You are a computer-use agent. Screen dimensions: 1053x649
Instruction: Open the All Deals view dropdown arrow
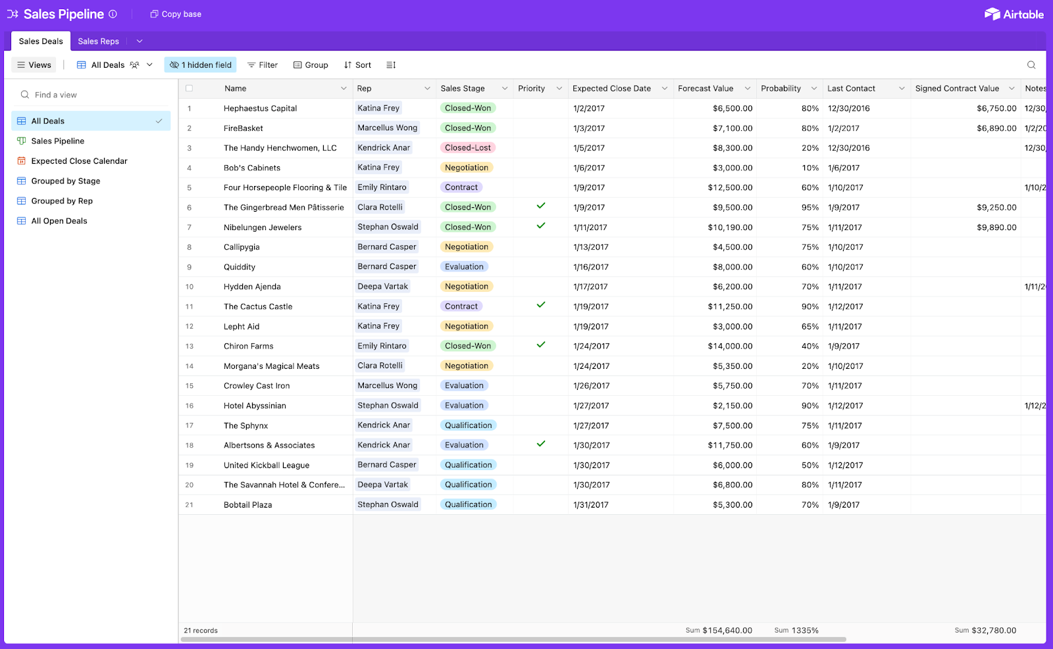coord(150,64)
